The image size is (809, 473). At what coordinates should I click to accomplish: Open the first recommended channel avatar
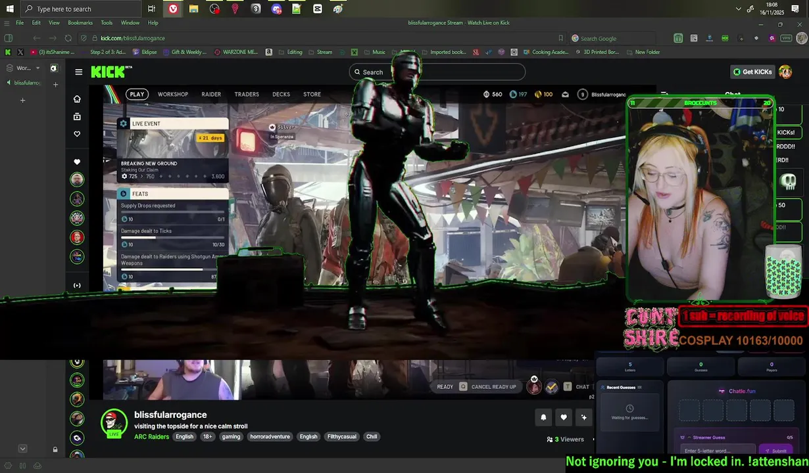coord(77,179)
